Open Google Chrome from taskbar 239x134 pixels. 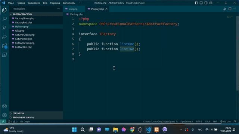click(x=132, y=130)
